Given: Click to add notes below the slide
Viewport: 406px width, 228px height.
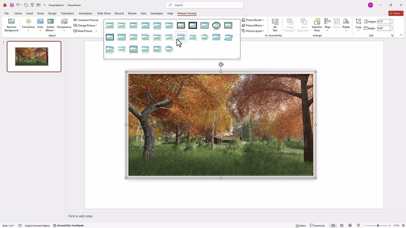Looking at the screenshot, I should [80, 216].
